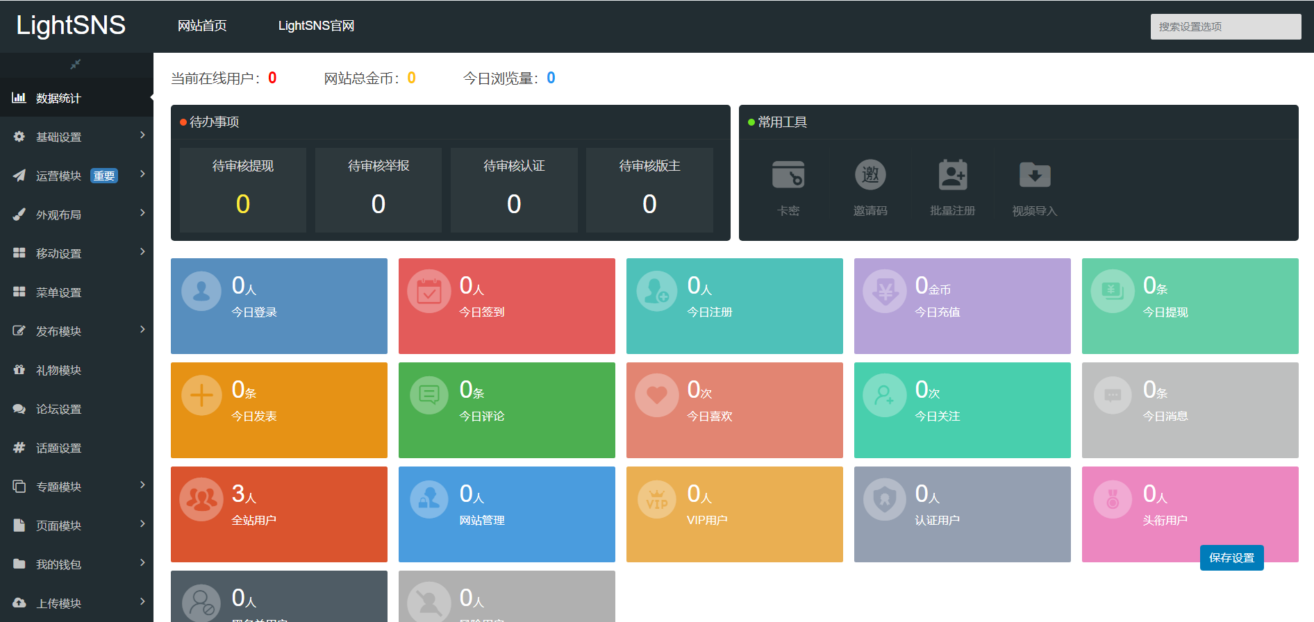Click the 头衔用户 medal icon
The width and height of the screenshot is (1314, 622).
[x=1113, y=499]
